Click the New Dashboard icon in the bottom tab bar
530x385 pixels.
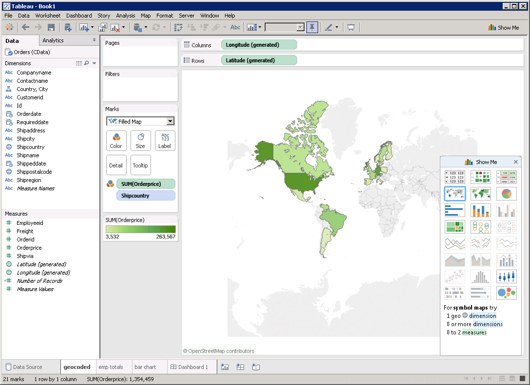tap(240, 367)
